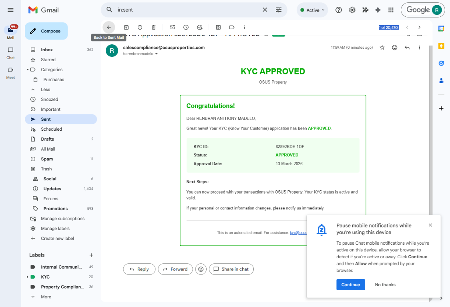Open Property Compliance label
450x307 pixels.
(x=61, y=287)
